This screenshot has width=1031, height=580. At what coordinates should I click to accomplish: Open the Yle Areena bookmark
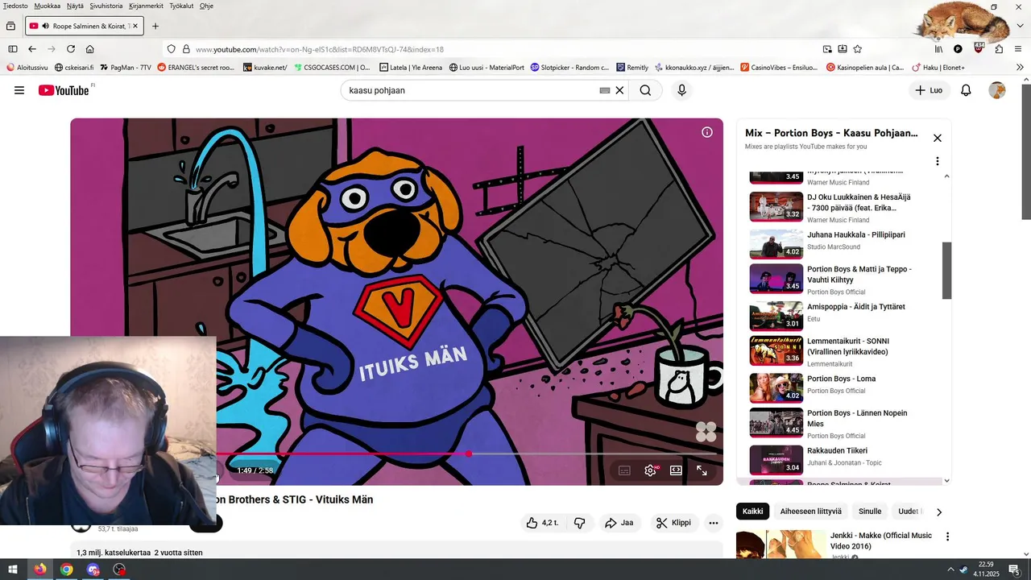point(410,68)
